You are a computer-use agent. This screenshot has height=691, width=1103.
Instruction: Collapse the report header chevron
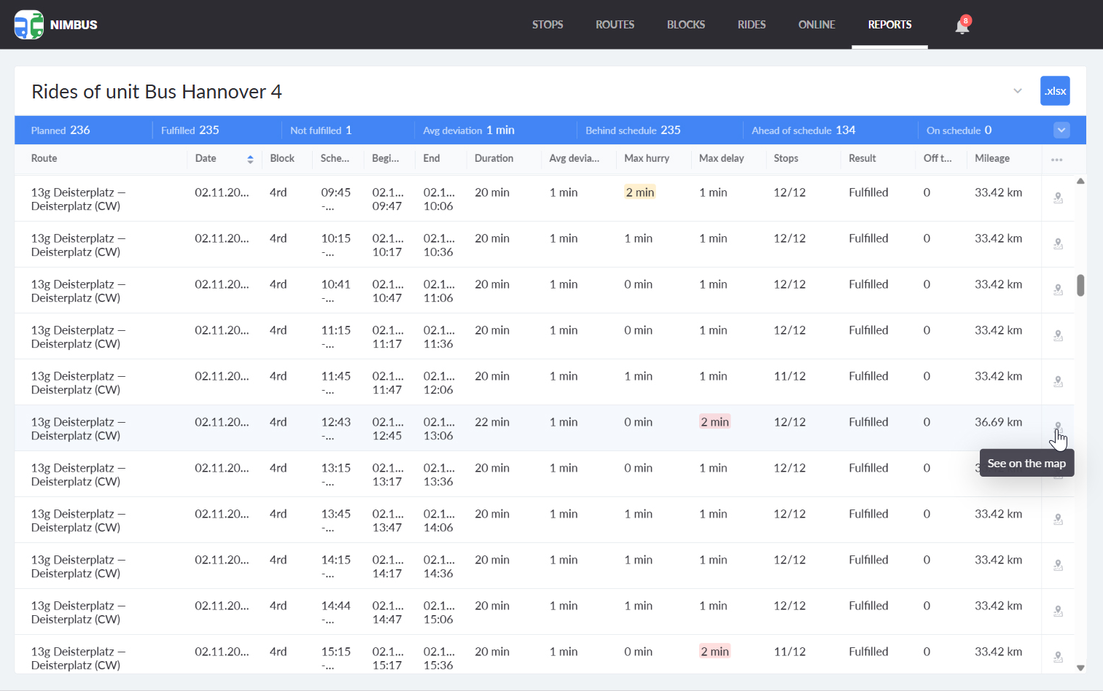[x=1017, y=91]
